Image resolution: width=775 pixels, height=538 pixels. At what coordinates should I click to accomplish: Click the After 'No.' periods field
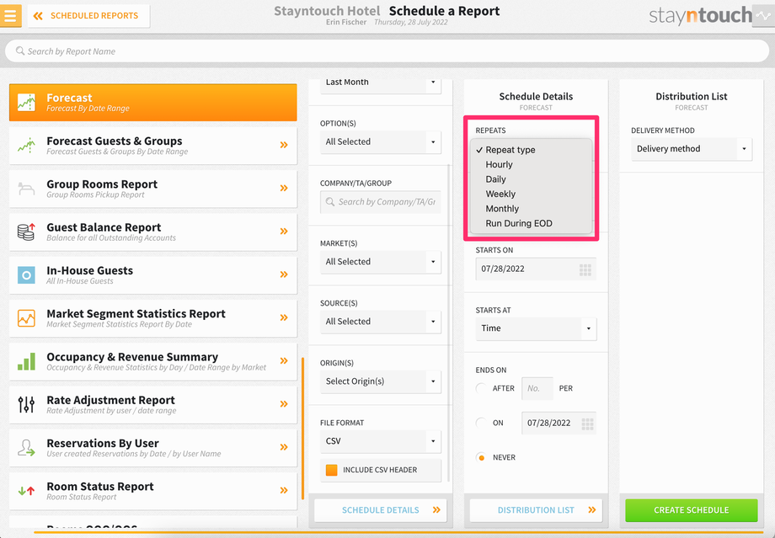coord(537,388)
